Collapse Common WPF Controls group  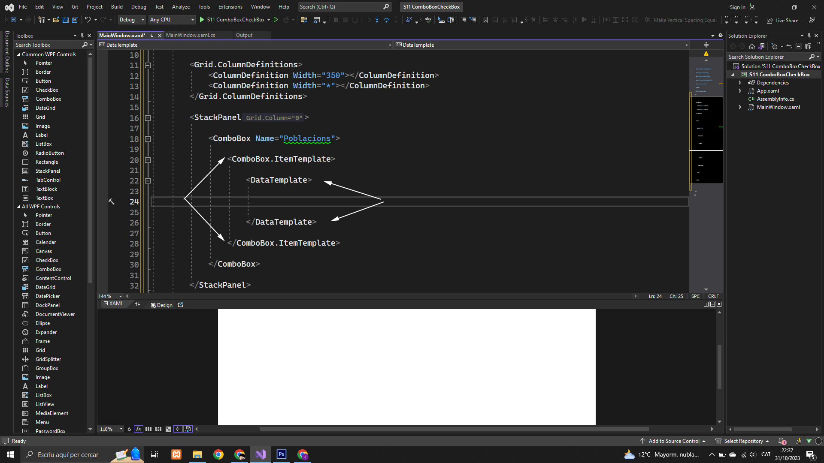(18, 54)
